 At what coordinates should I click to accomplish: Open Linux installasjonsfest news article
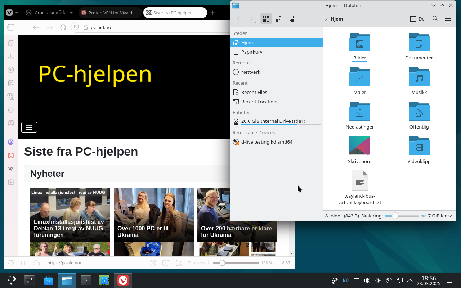70,215
